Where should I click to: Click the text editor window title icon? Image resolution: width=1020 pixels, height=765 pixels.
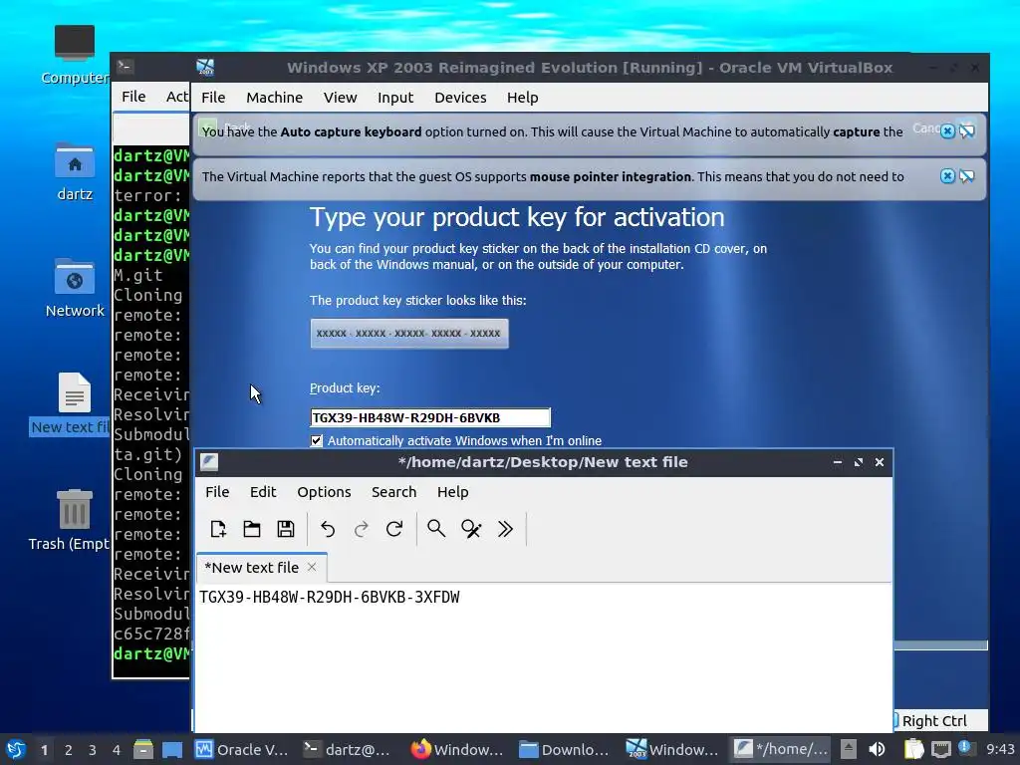(x=209, y=462)
